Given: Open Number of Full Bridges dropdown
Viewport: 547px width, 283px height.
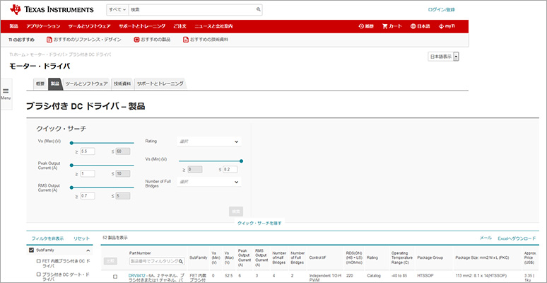Looking at the screenshot, I should (209, 182).
